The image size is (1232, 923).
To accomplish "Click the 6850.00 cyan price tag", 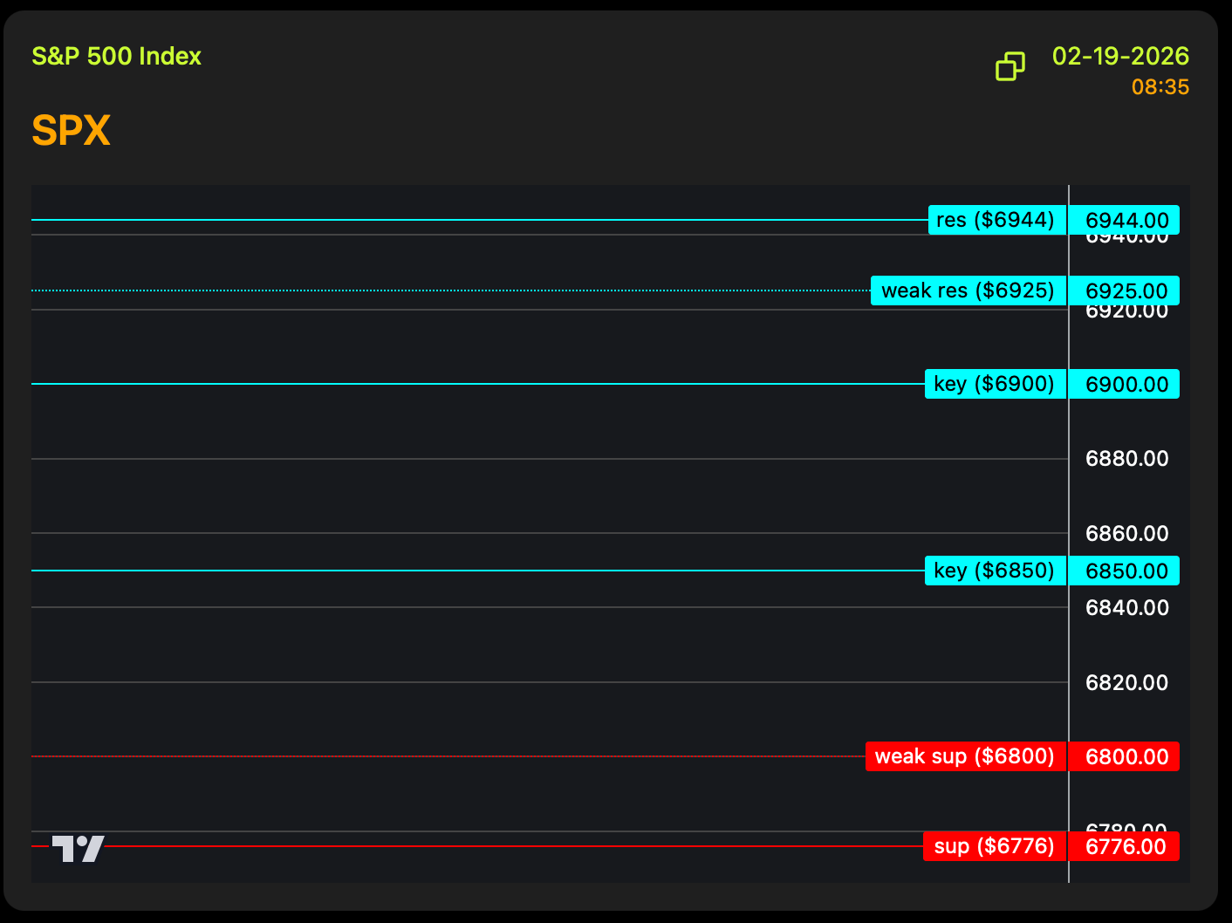I will pos(1126,571).
